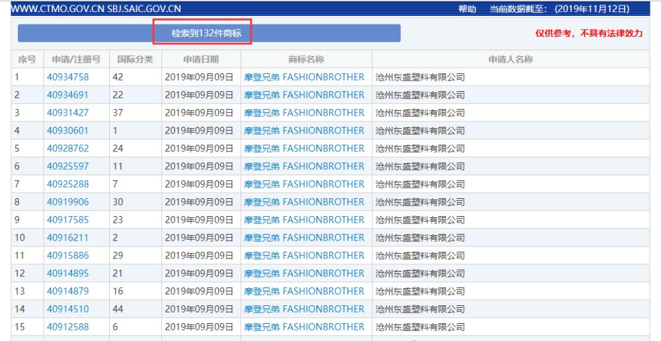Select international class 22 cell
661x341 pixels.
[x=136, y=95]
